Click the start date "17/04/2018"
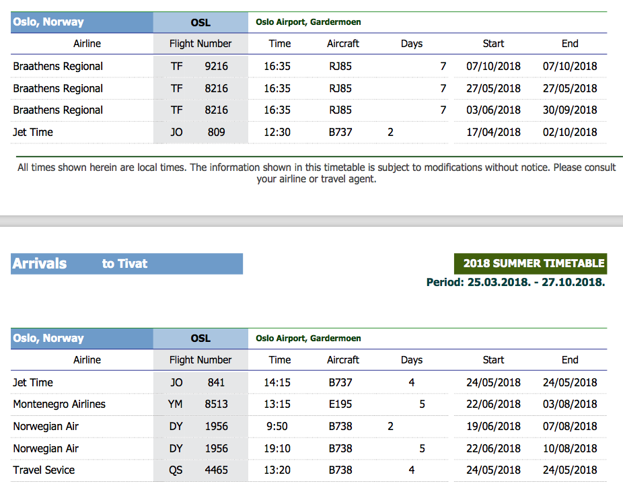623x494 pixels. click(493, 132)
